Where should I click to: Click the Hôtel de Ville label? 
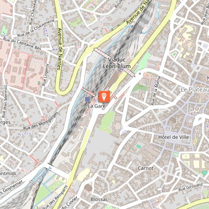(174, 137)
